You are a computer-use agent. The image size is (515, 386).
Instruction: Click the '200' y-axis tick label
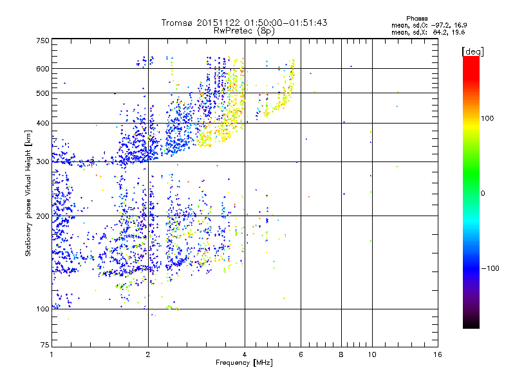(42, 216)
